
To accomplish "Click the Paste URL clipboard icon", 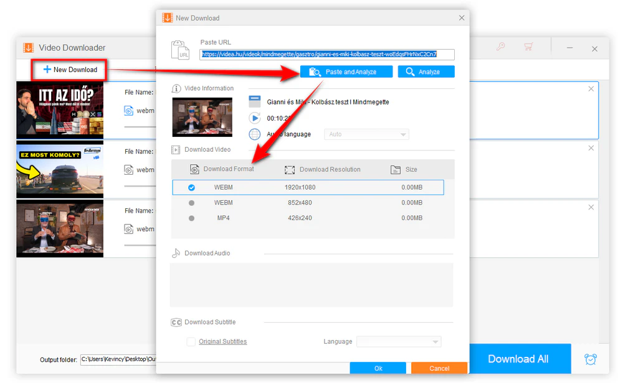I will (181, 50).
